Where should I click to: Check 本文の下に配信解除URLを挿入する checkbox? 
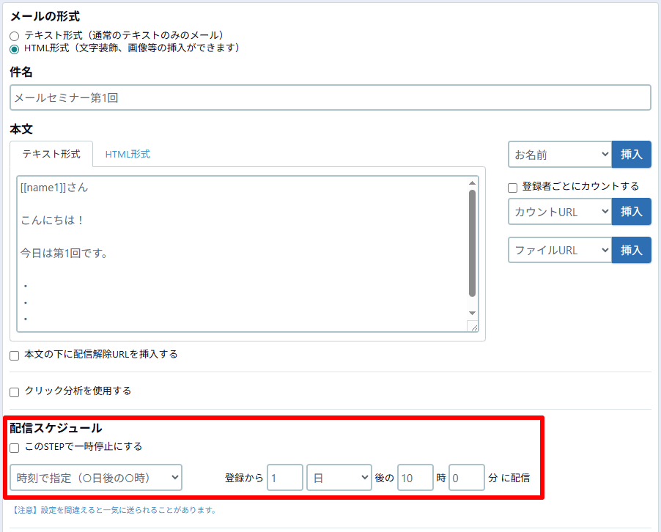coord(15,356)
